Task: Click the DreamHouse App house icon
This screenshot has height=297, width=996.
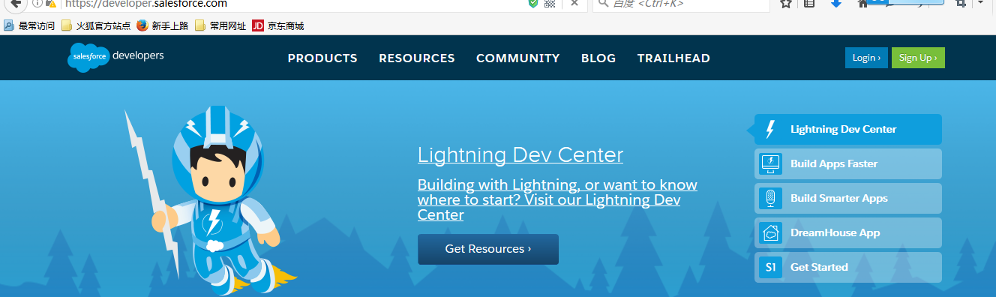Action: click(770, 232)
